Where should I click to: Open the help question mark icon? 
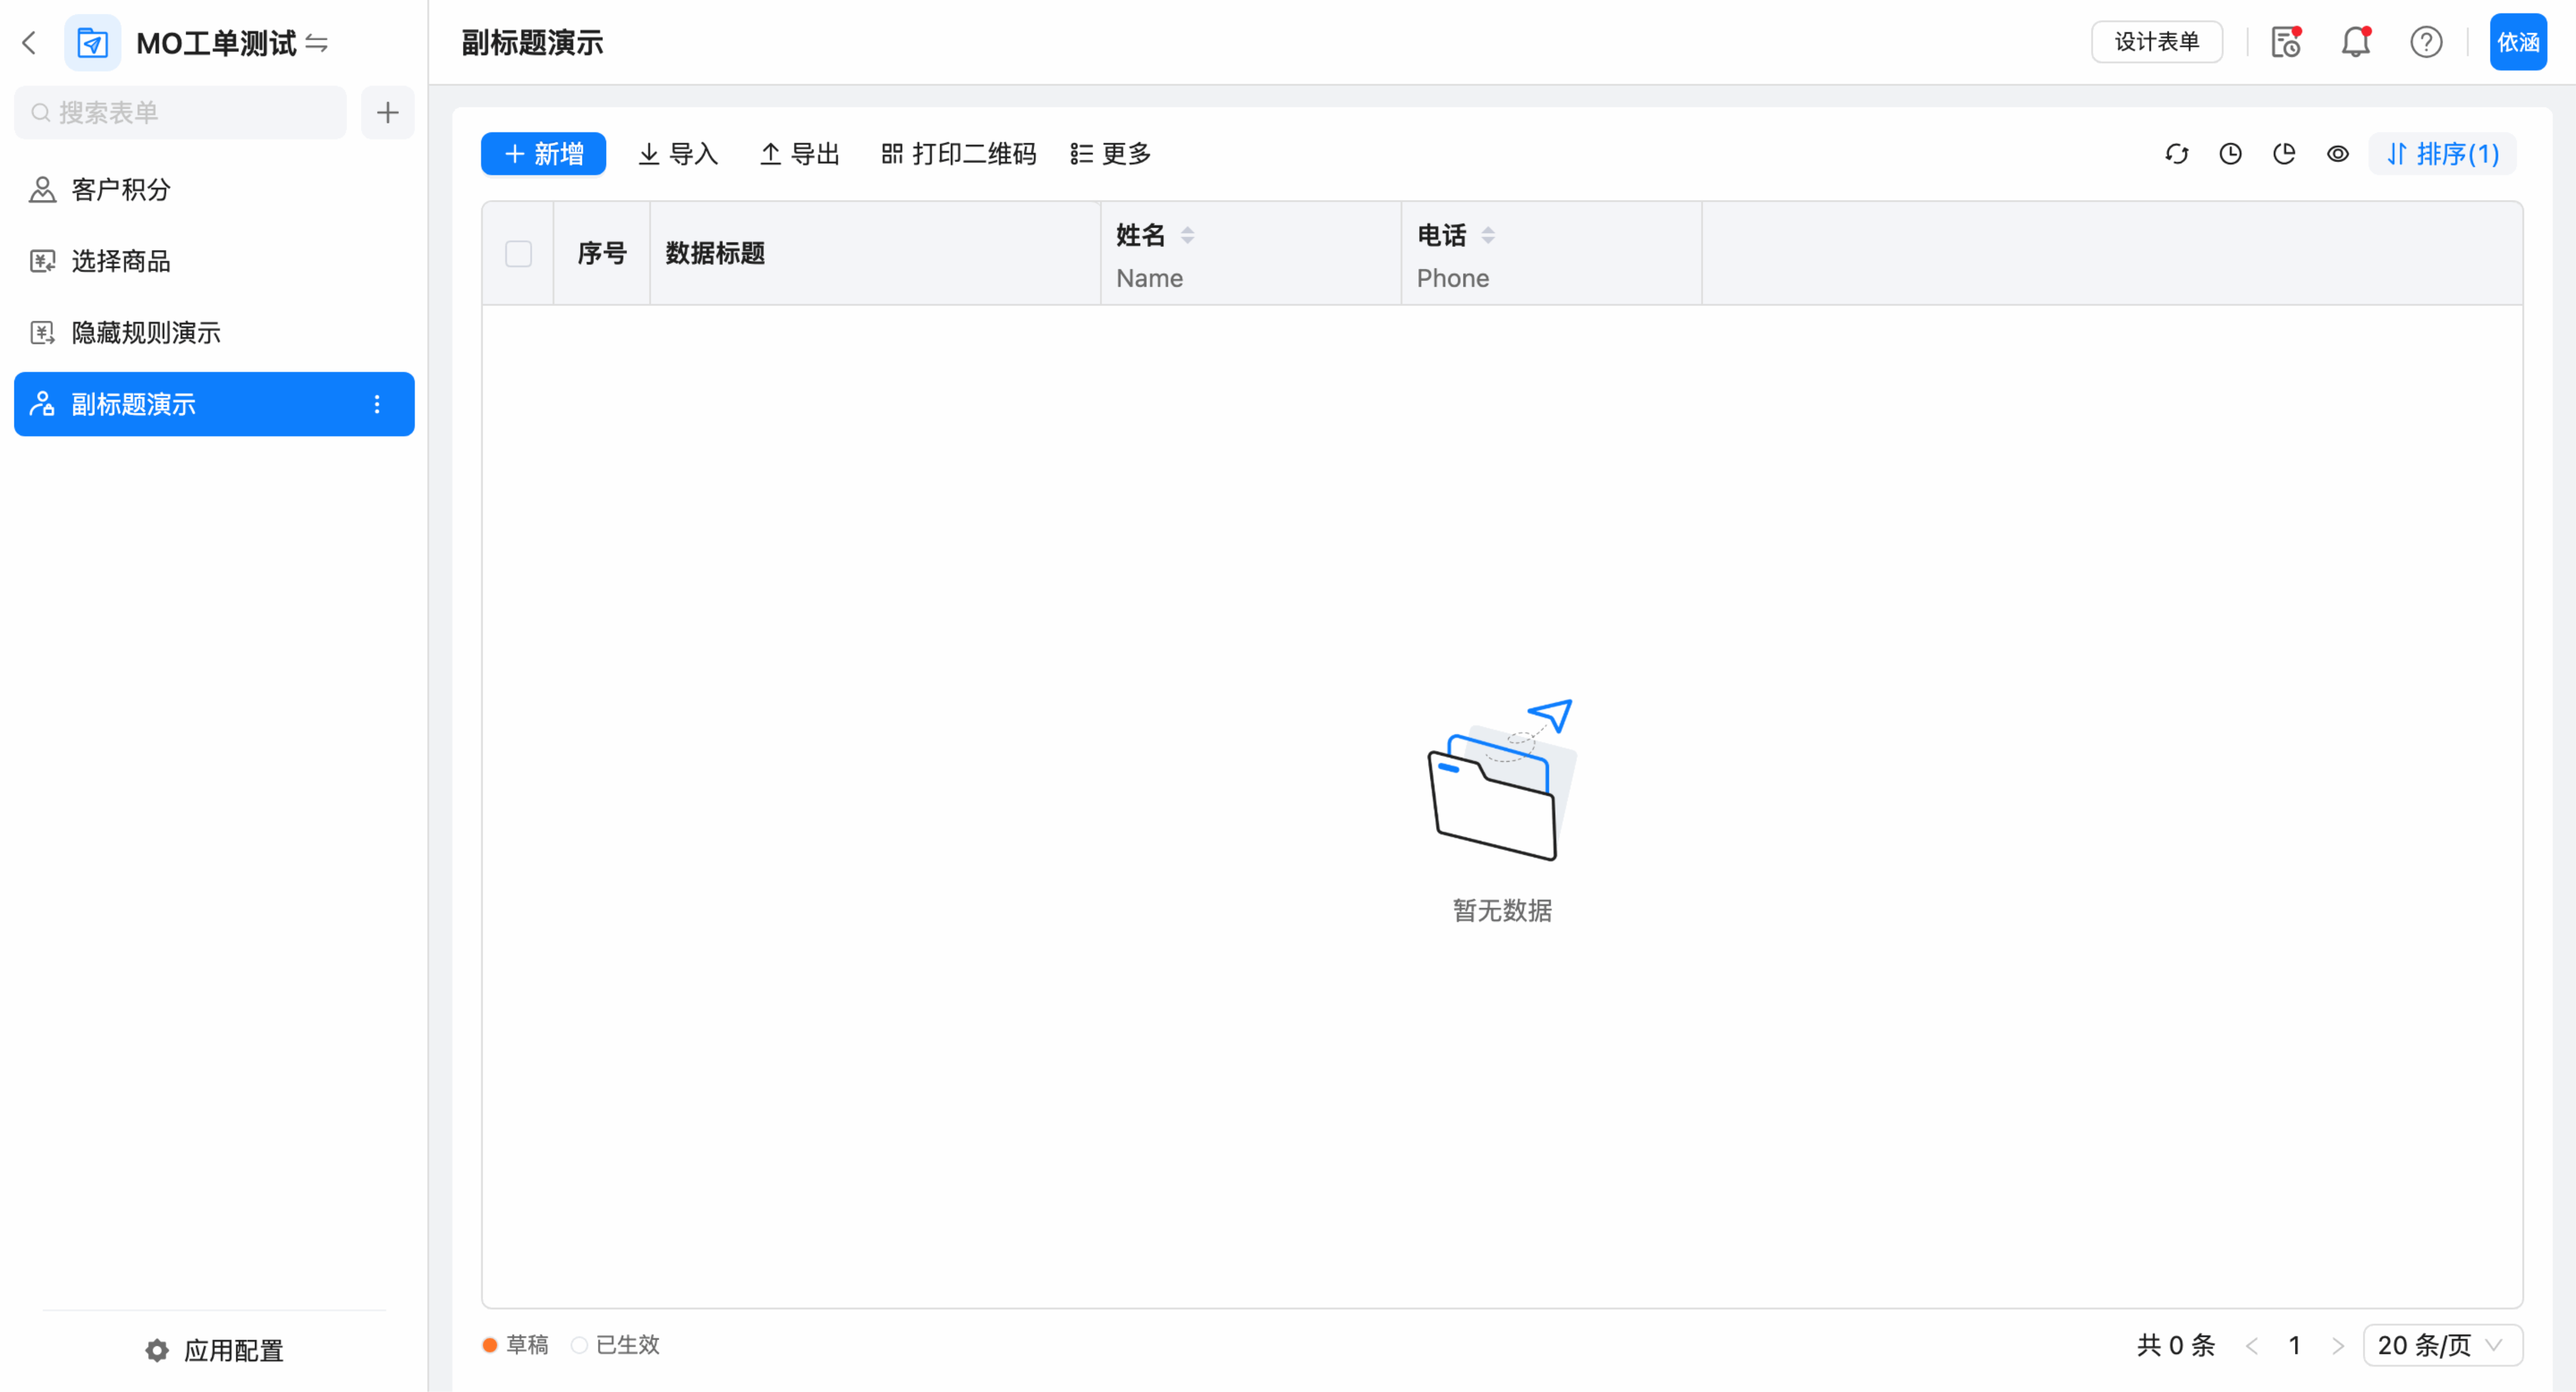click(x=2425, y=42)
